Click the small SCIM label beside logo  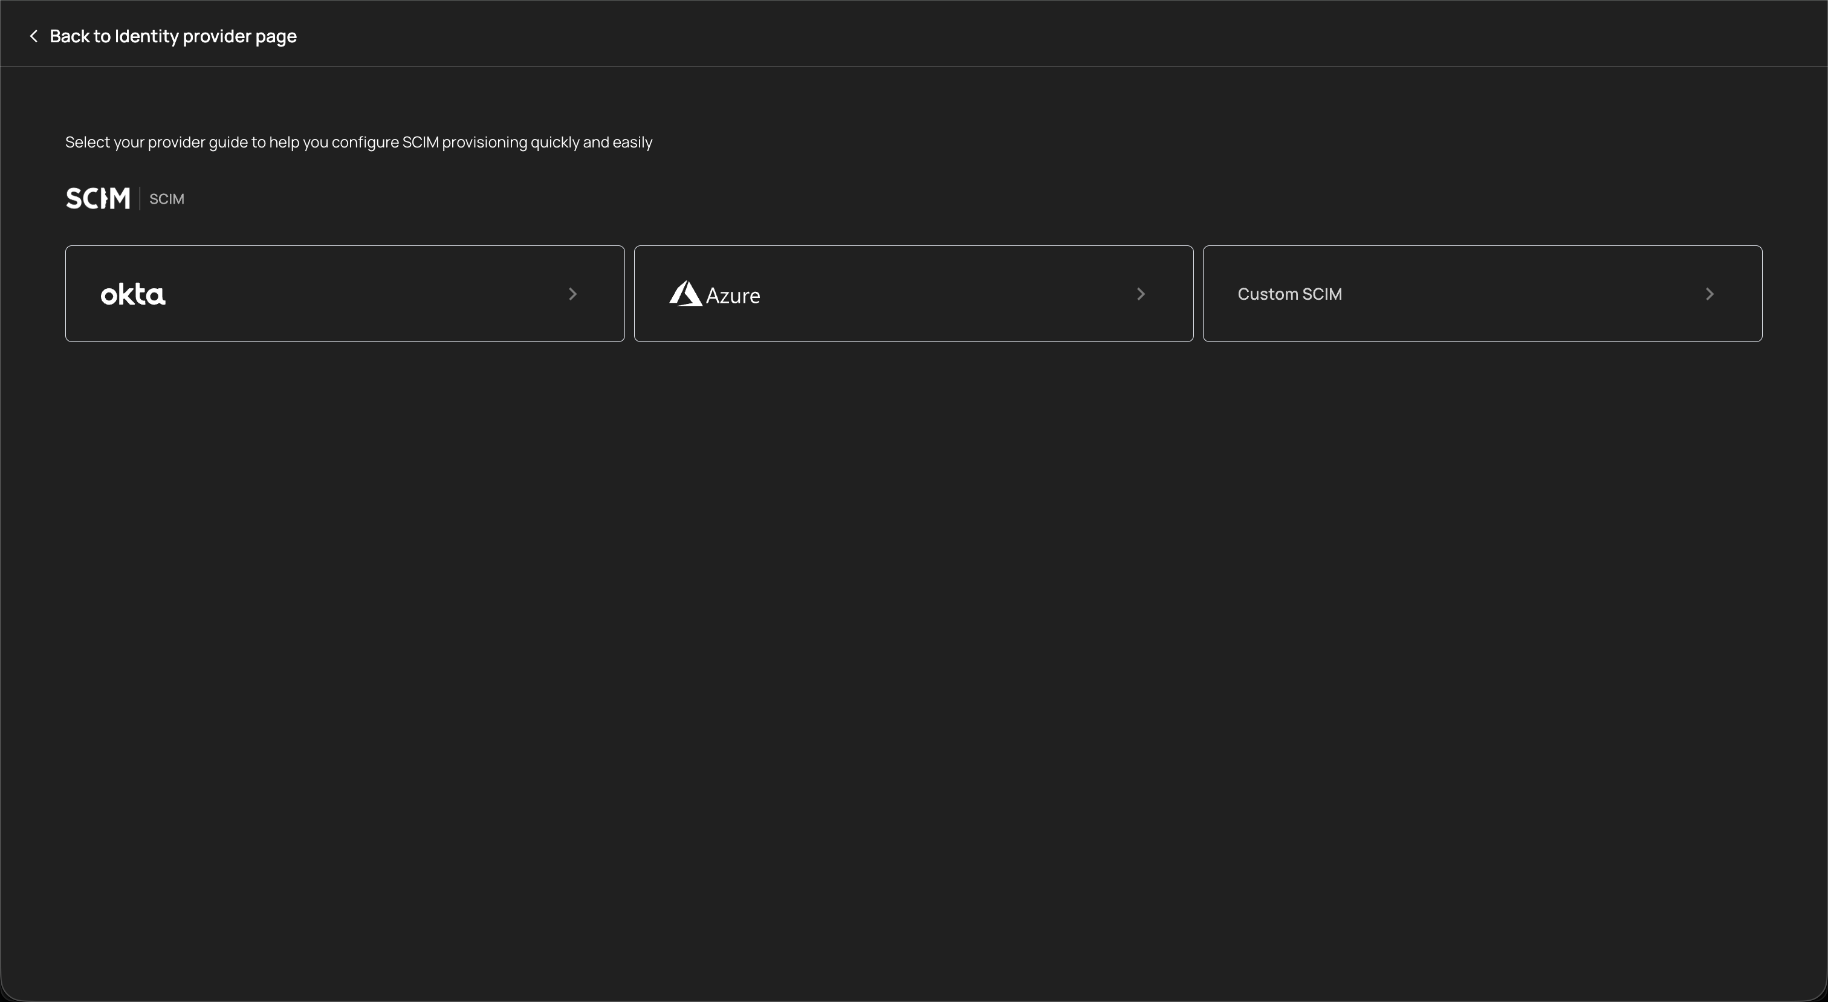167,199
